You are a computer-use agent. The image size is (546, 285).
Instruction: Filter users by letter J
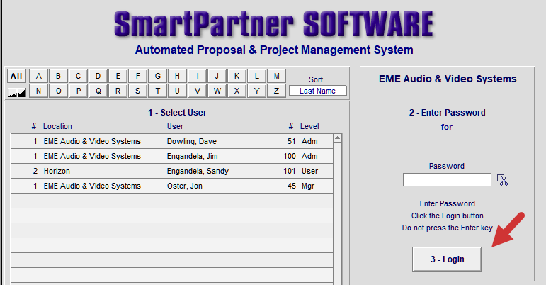(x=217, y=76)
